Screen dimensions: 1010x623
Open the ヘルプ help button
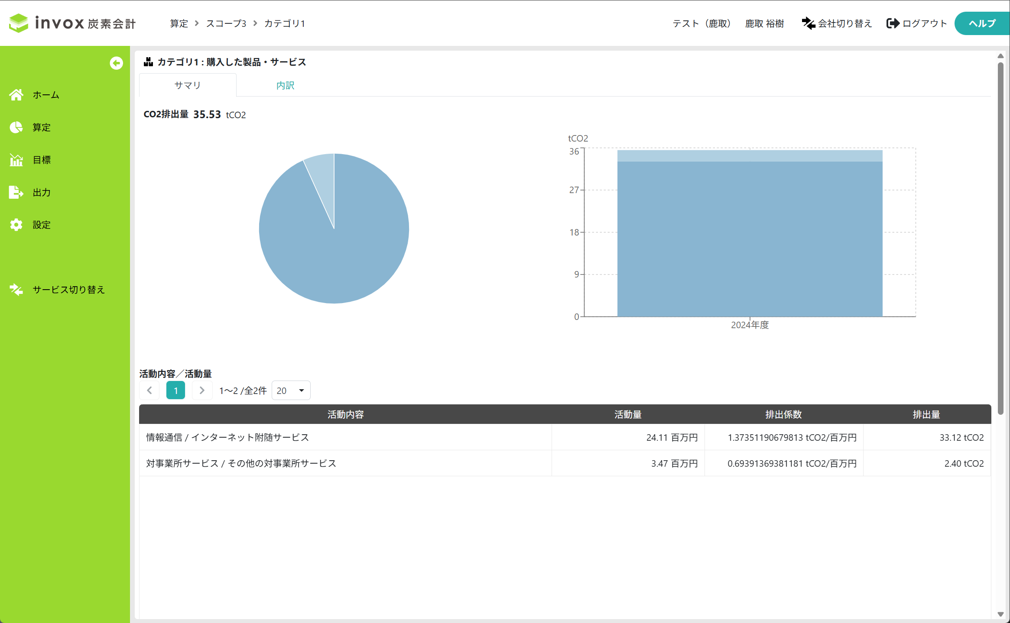982,23
